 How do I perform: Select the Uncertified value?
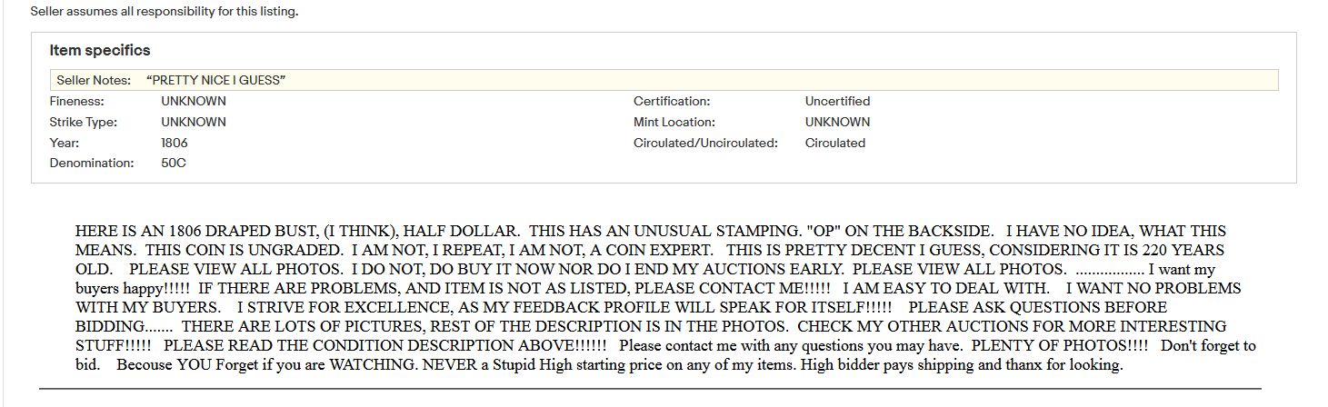tap(837, 102)
